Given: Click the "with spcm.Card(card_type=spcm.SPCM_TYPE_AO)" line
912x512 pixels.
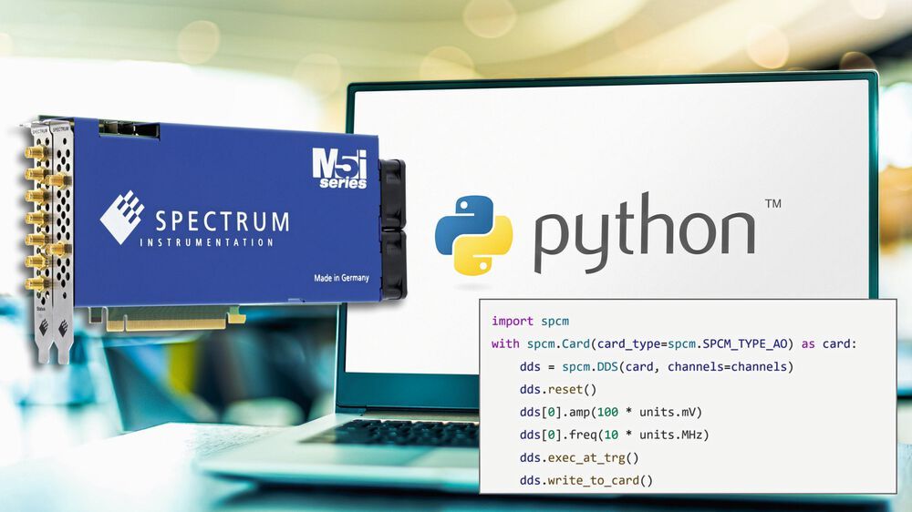Looking at the screenshot, I should click(674, 344).
